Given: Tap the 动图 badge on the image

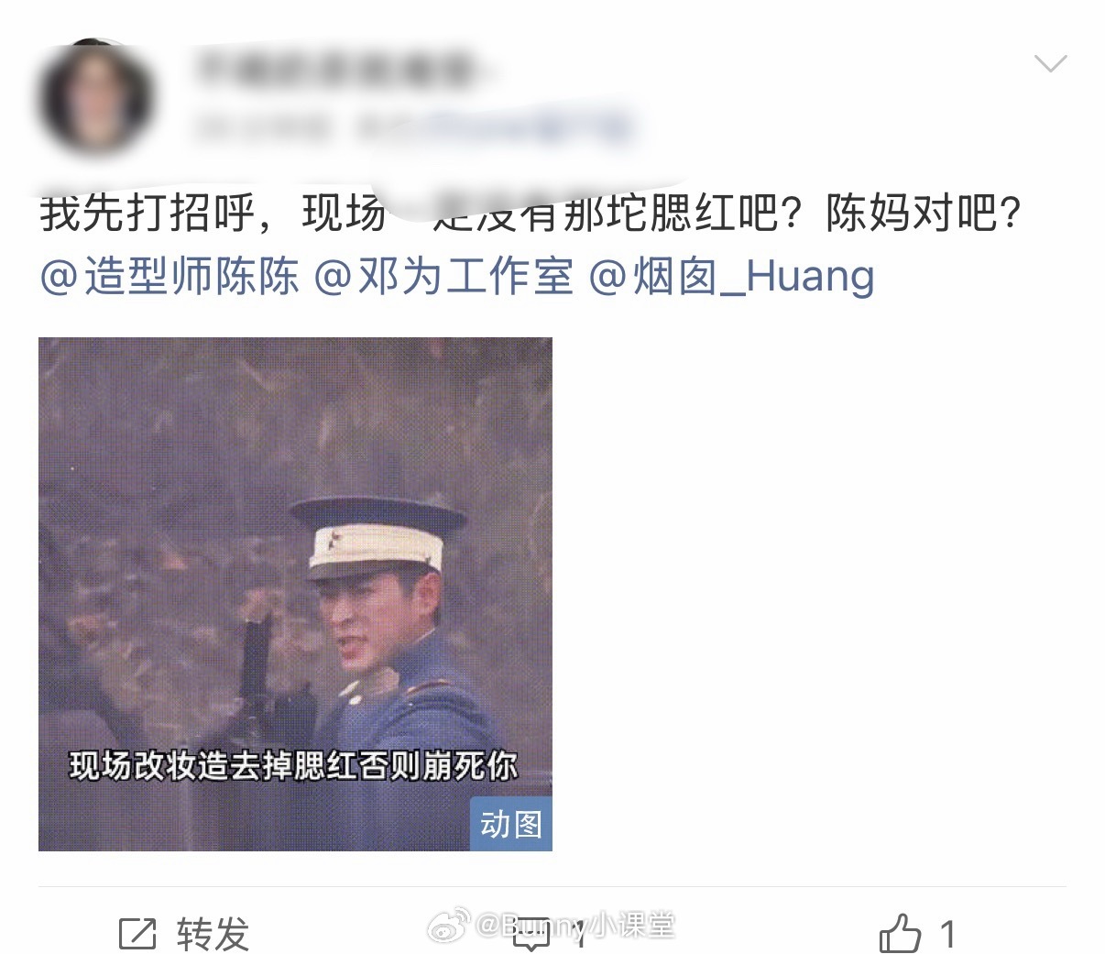Looking at the screenshot, I should [511, 824].
